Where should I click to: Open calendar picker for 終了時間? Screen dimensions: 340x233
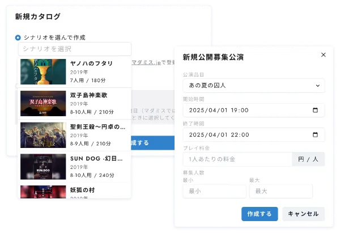316,135
